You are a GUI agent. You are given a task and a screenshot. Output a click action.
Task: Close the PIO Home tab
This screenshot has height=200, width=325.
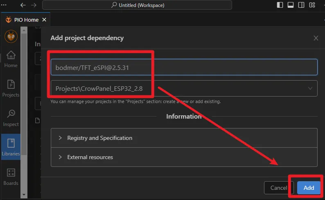44,20
